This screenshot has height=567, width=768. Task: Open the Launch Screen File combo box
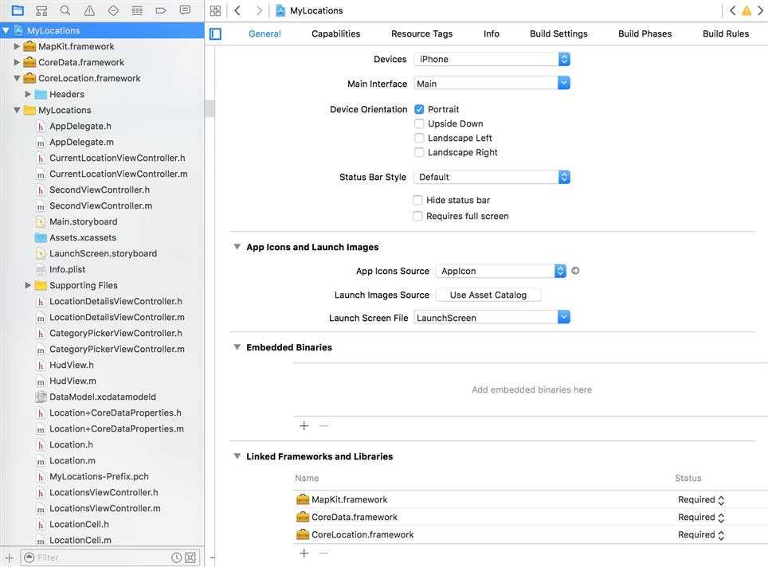click(x=492, y=318)
